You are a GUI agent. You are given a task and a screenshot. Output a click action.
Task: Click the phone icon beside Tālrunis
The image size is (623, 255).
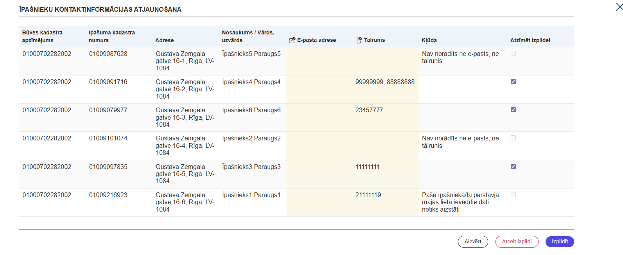[x=359, y=40]
